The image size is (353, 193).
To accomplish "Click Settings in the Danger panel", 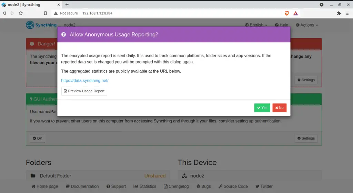I will (306, 80).
